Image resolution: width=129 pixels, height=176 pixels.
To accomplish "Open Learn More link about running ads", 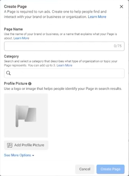I will (97, 17).
